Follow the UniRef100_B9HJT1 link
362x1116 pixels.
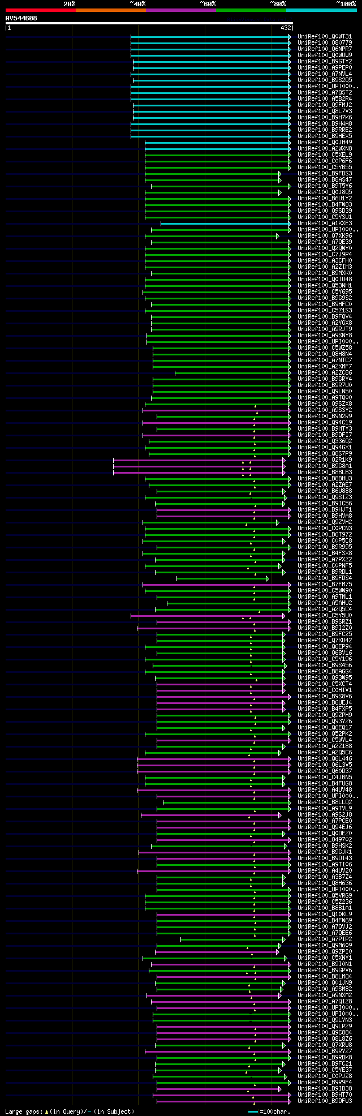(x=325, y=510)
